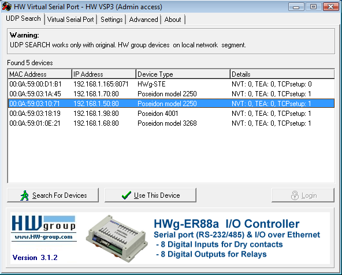
Task: Click the green running man search icon
Action: pos(24,195)
